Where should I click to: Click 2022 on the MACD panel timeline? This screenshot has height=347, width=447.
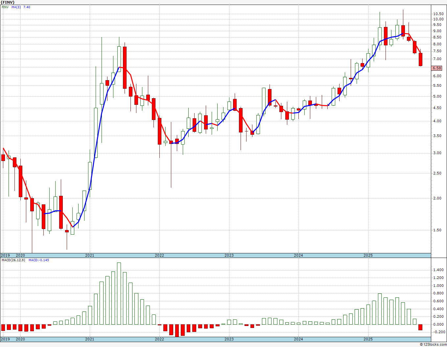(x=159, y=339)
